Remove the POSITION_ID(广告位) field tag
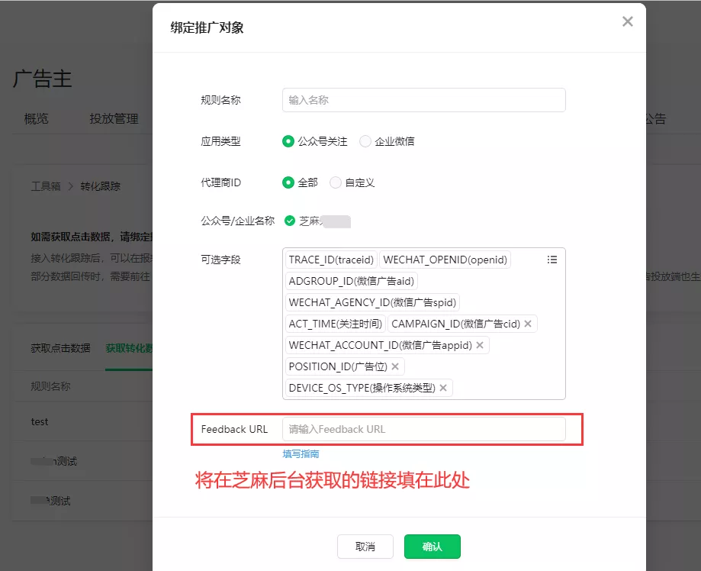The height and width of the screenshot is (571, 701). [x=395, y=366]
